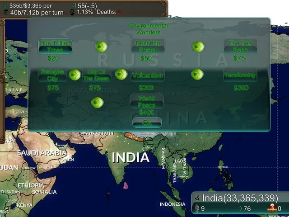Click green arrow left of Terraforming
The width and height of the screenshot is (289, 217).
pos(197,74)
